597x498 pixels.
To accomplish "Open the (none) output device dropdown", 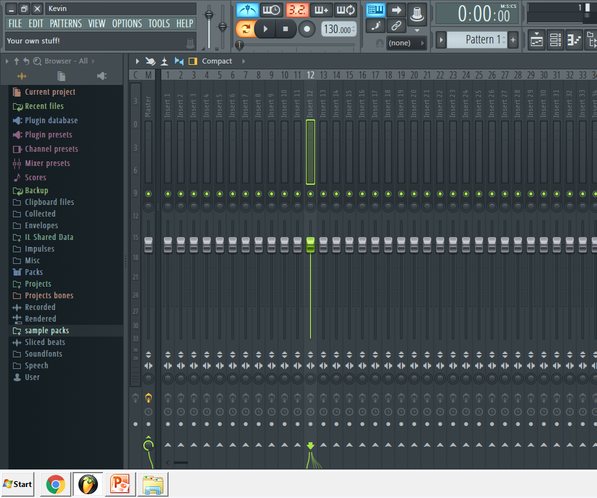I will coord(406,43).
